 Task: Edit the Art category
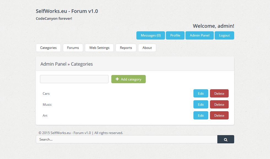(x=201, y=116)
